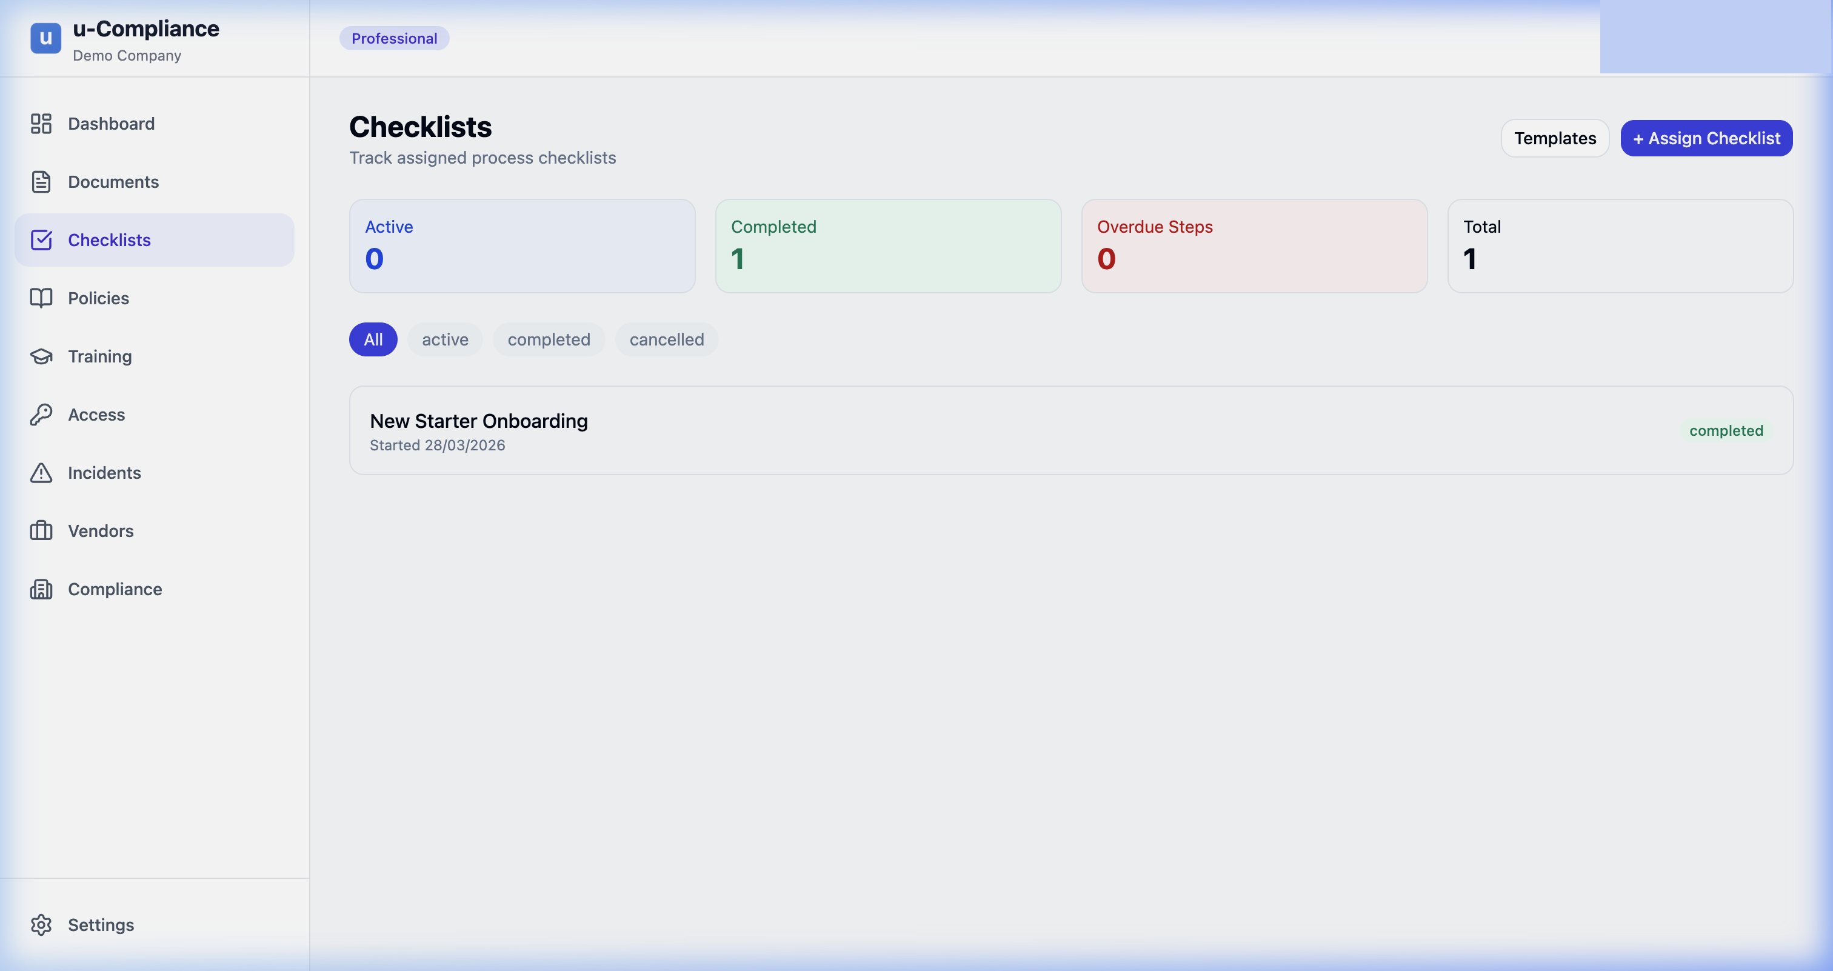Click the completed status badge on the checklist
This screenshot has height=971, width=1833.
pyautogui.click(x=1727, y=430)
